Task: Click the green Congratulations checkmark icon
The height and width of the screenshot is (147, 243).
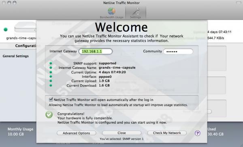Action: pyautogui.click(x=49, y=115)
